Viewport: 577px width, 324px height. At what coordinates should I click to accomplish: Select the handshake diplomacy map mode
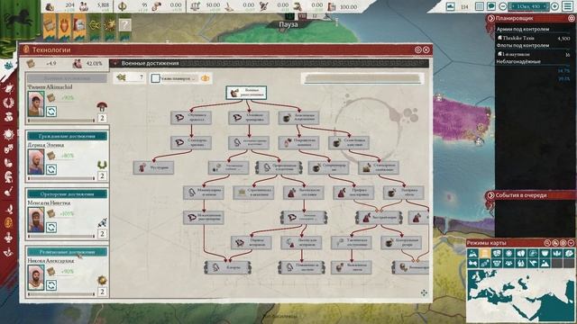(472, 263)
